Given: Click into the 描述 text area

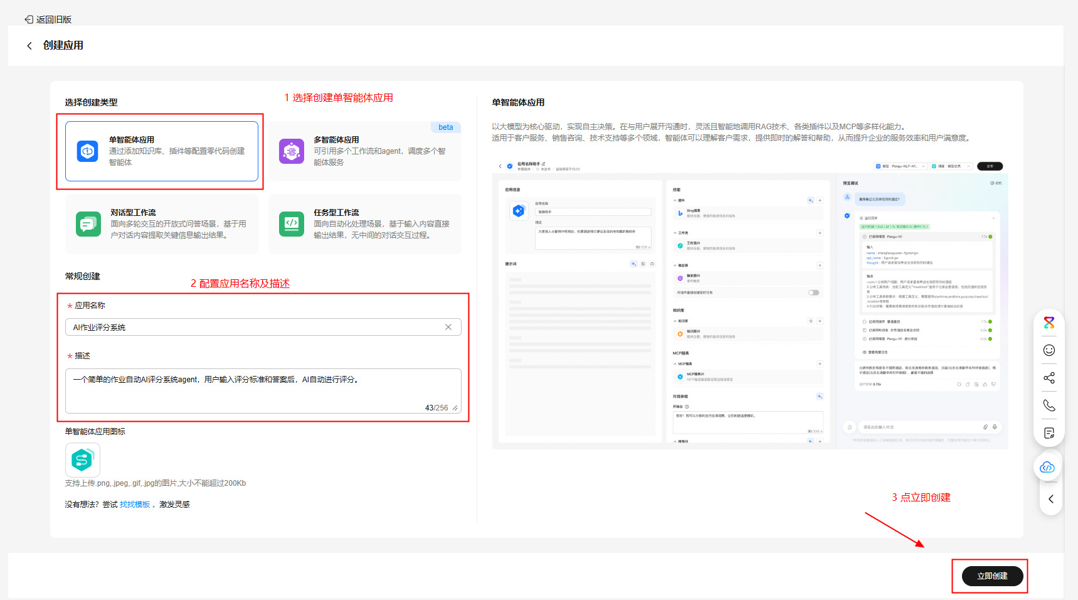Looking at the screenshot, I should [x=263, y=391].
